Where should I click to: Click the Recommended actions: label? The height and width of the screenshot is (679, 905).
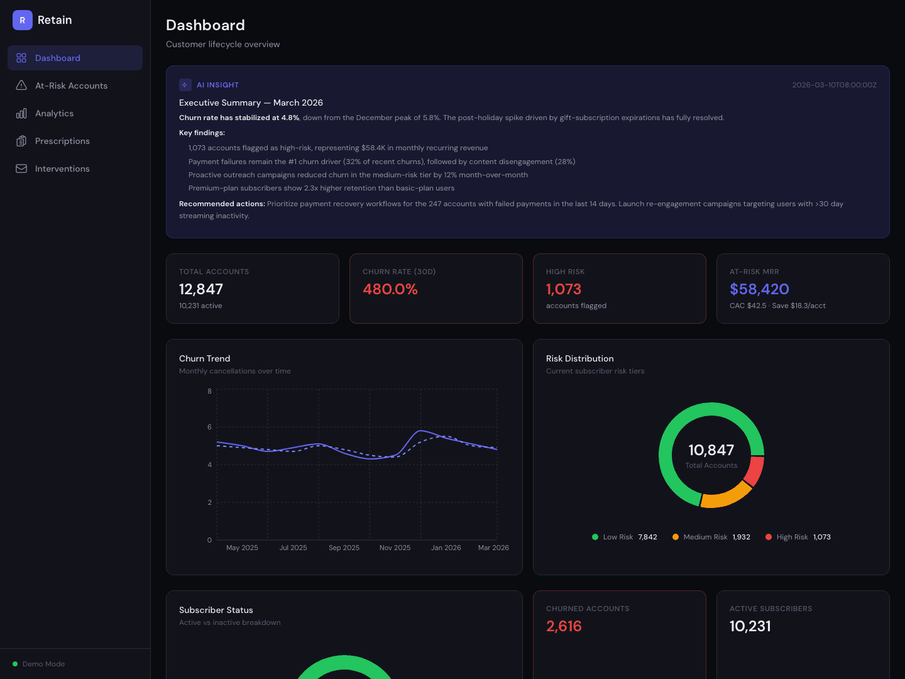[222, 204]
